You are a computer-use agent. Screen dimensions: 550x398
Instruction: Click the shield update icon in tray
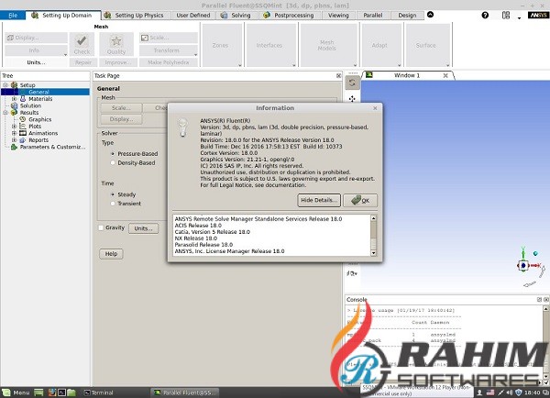[519, 392]
